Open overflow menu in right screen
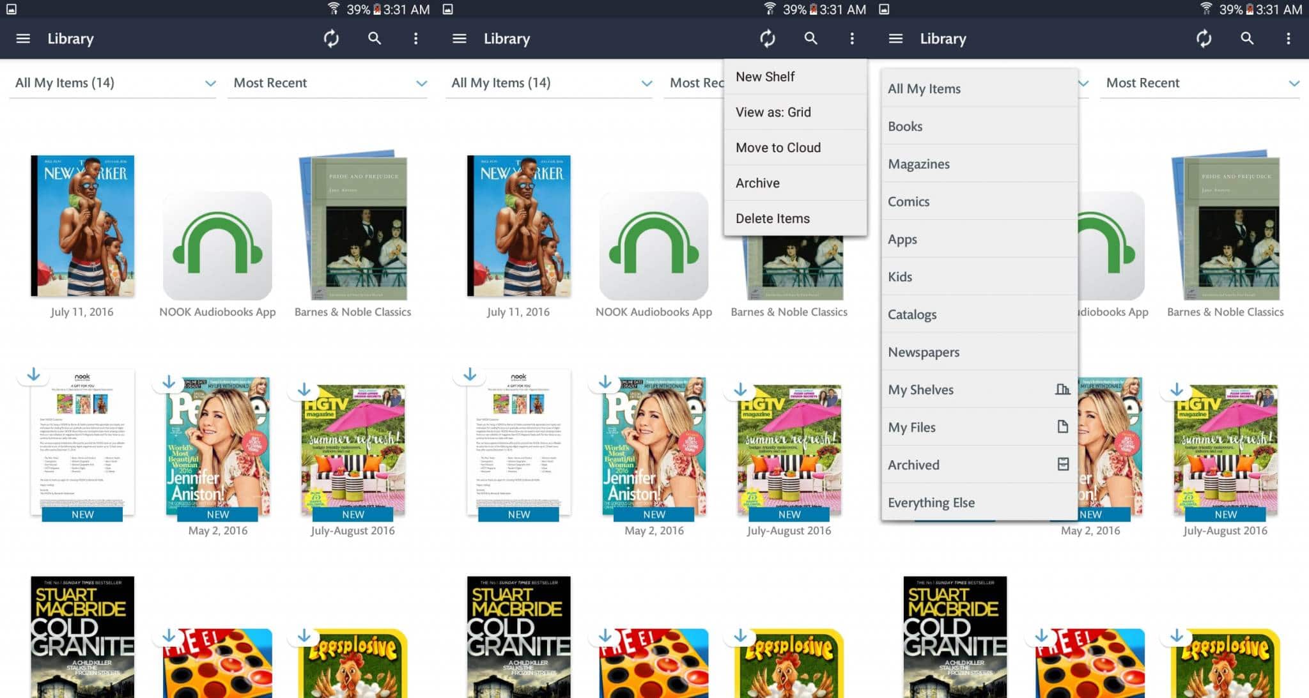1309x698 pixels. 1288,38
